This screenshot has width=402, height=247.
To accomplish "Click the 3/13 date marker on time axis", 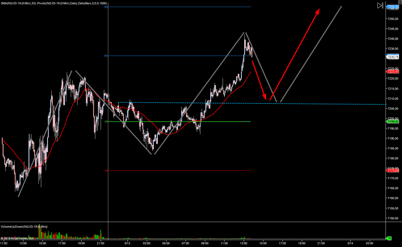I will coord(127,243).
